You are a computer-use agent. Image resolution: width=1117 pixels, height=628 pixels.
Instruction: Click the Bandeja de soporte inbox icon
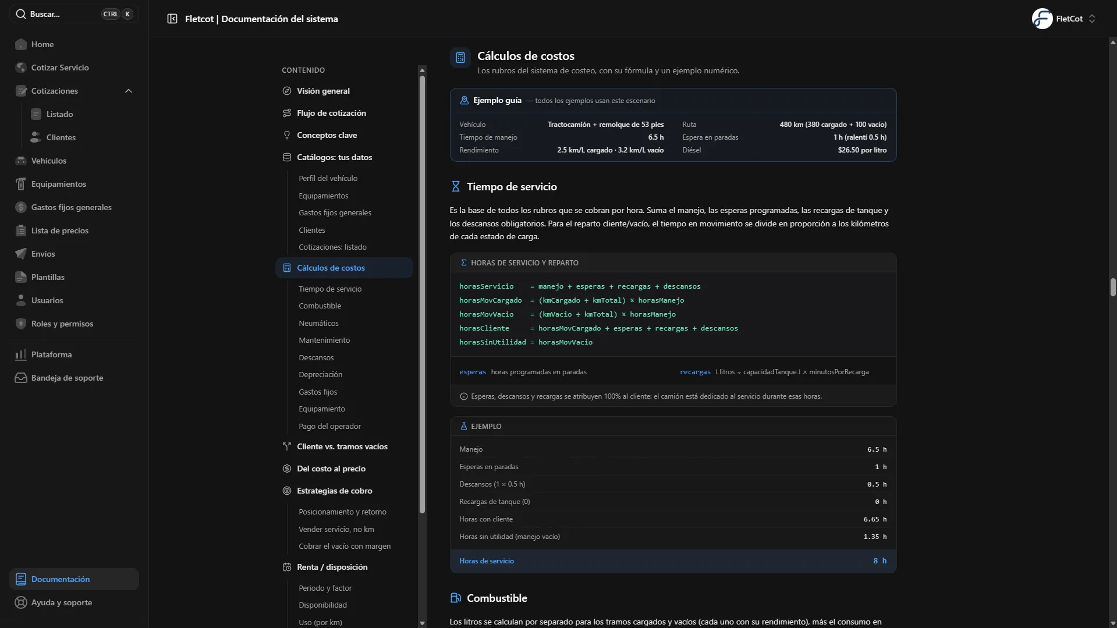coord(21,378)
